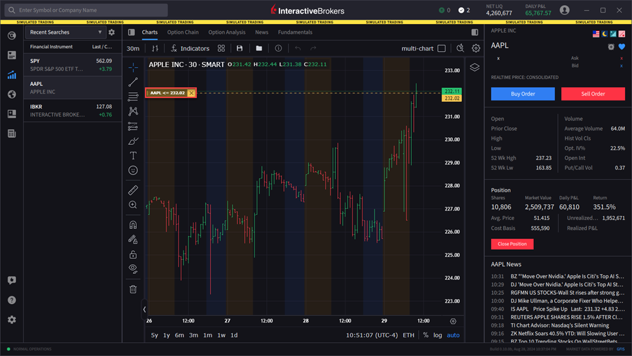Toggle the left watchlist panel
Image resolution: width=632 pixels, height=356 pixels.
coord(132,32)
